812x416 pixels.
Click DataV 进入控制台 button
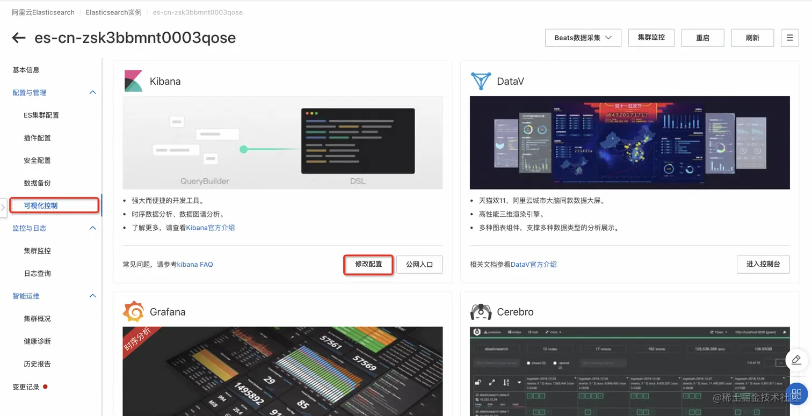point(763,264)
